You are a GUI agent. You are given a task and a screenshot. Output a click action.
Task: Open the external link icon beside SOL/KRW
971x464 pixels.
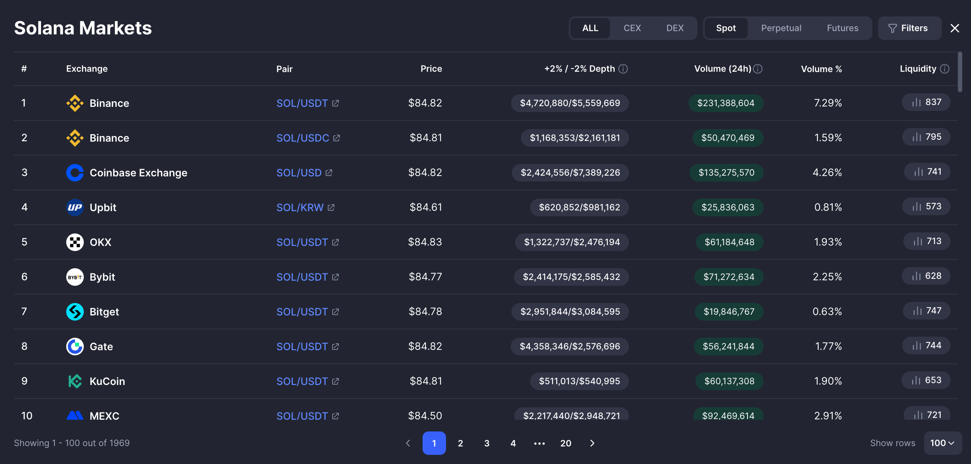click(331, 207)
